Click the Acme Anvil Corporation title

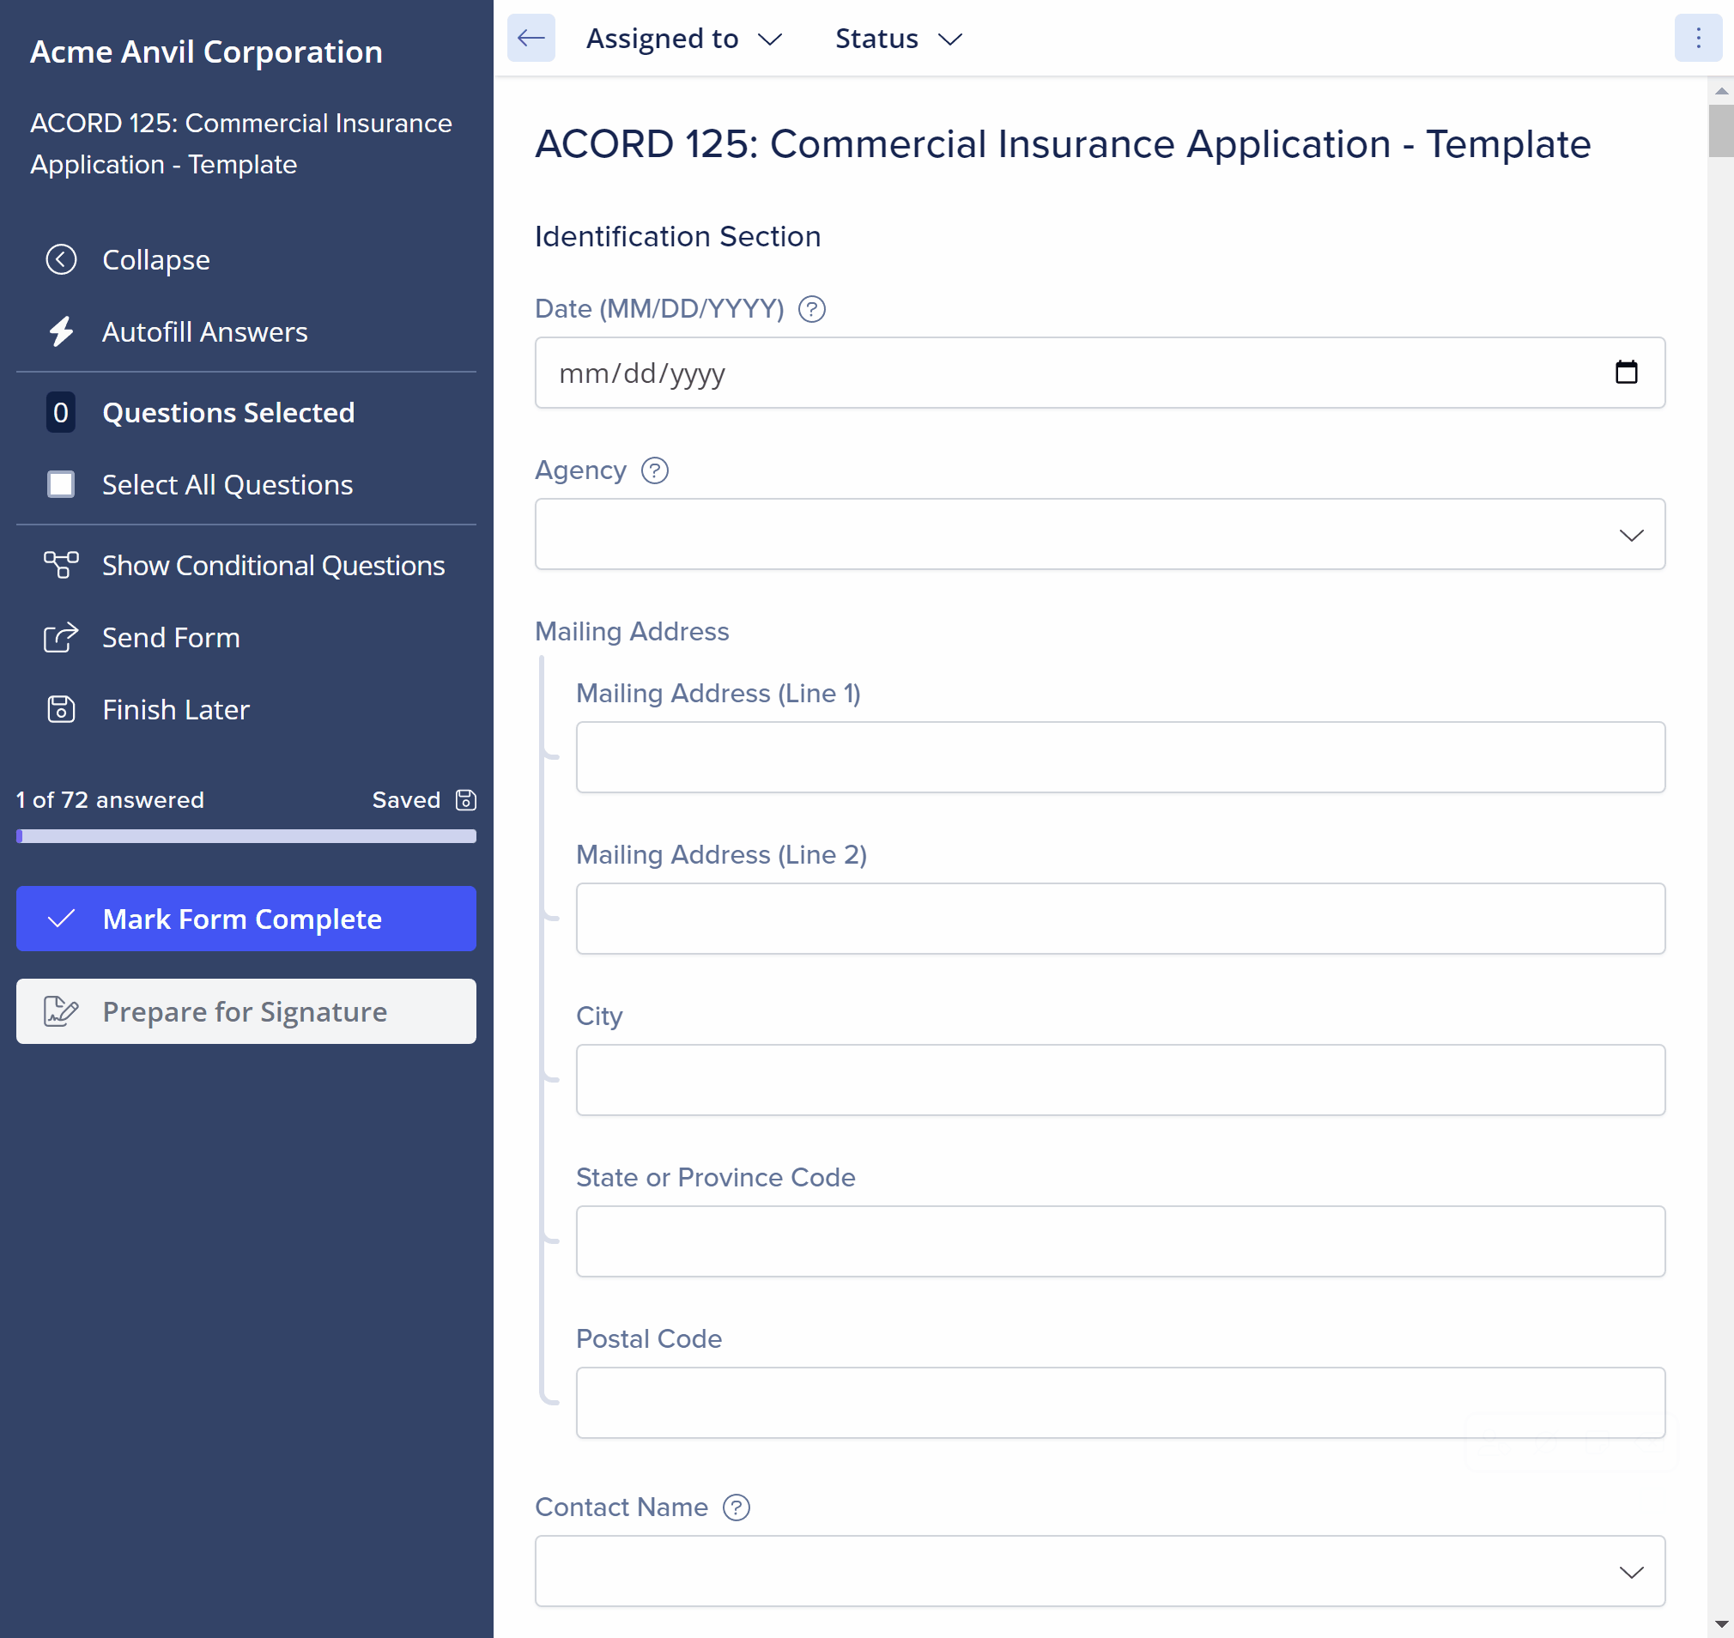[206, 52]
